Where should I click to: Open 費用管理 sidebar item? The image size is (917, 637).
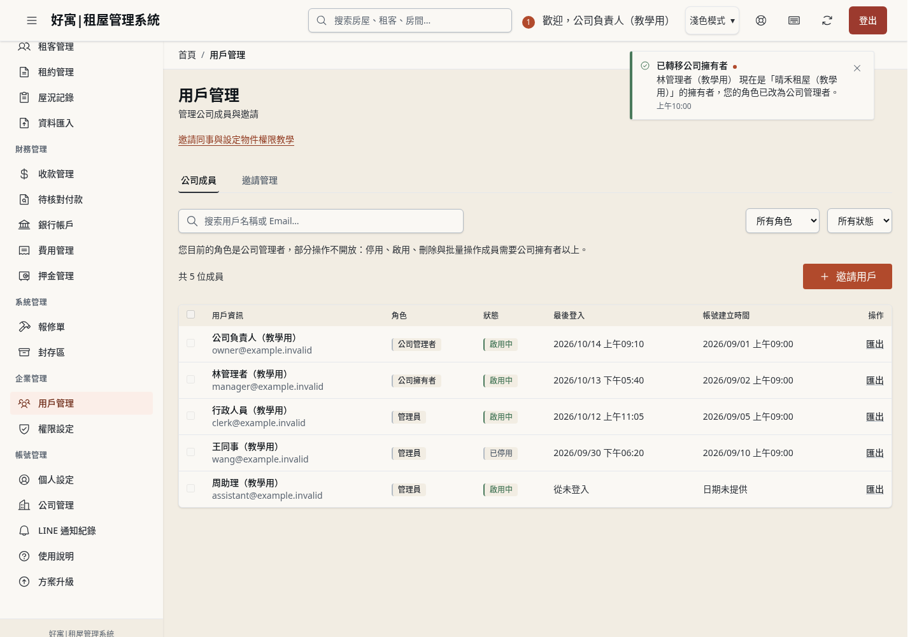(82, 250)
